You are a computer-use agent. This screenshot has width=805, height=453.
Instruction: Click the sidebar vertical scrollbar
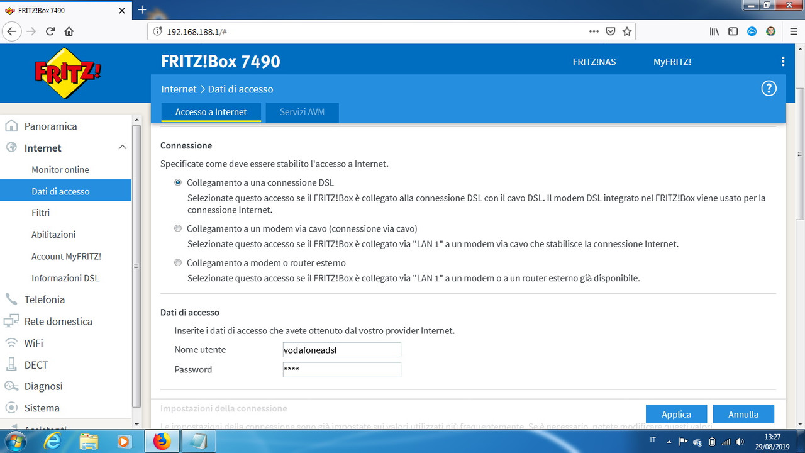point(136,266)
